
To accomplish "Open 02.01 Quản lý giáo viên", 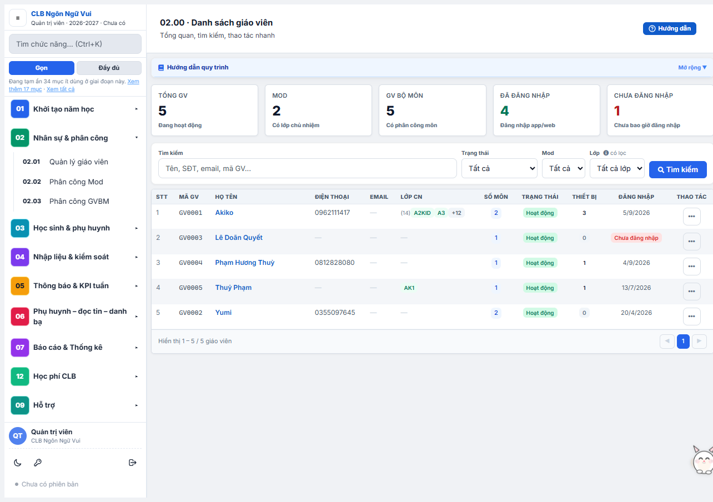I will coord(78,162).
